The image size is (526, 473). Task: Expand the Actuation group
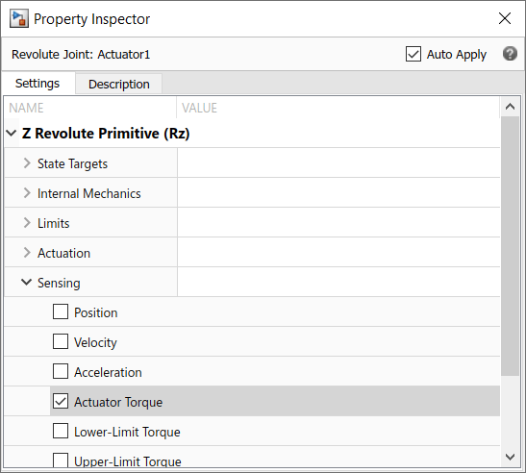[x=27, y=253]
